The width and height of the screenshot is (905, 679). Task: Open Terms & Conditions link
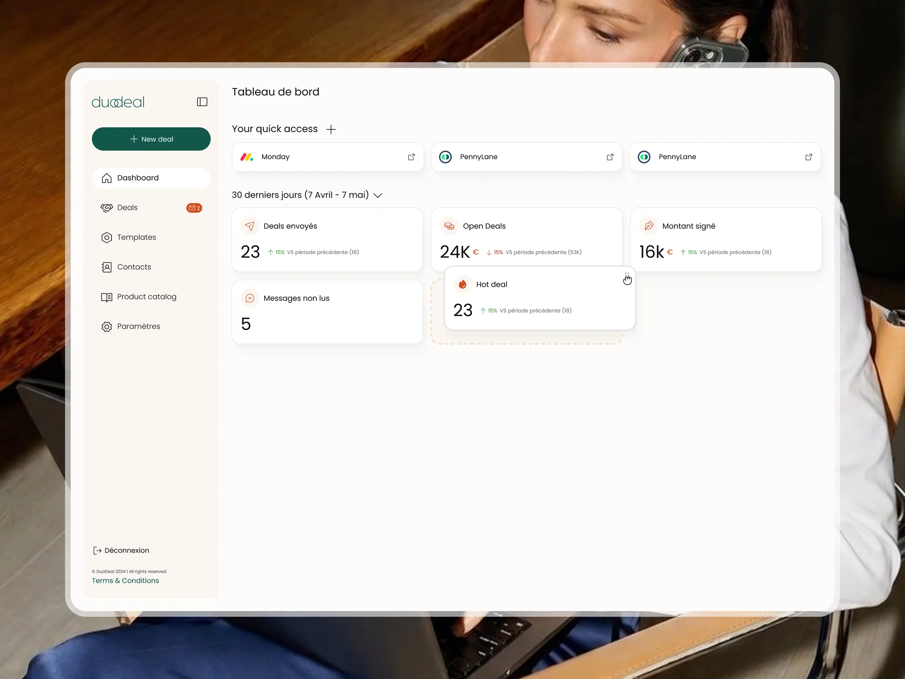[x=125, y=580]
